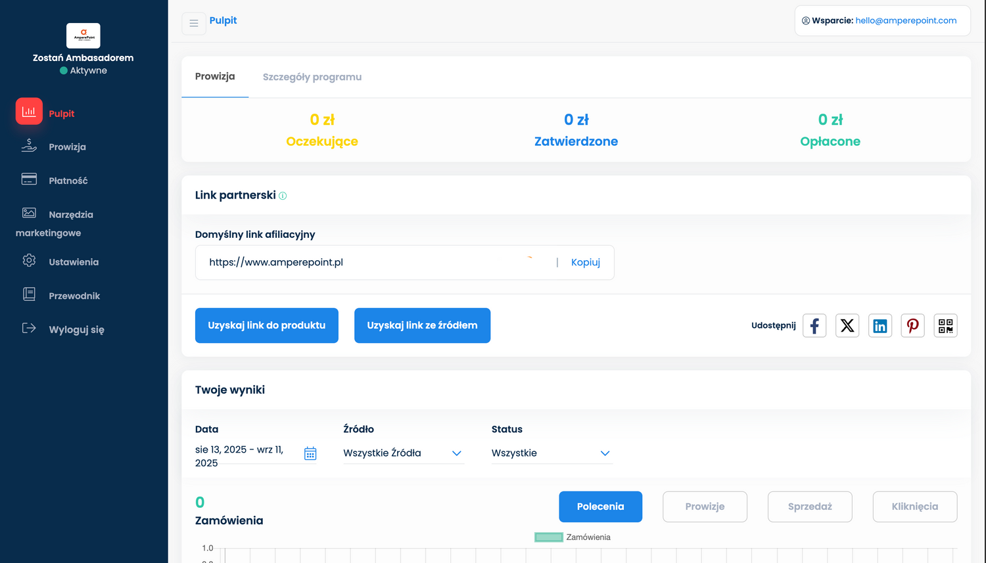Expand the Status Wszystkie dropdown
Viewport: 986px width, 563px height.
(x=552, y=453)
